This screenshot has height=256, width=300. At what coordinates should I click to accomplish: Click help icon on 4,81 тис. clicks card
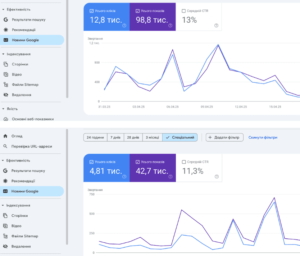(x=124, y=177)
